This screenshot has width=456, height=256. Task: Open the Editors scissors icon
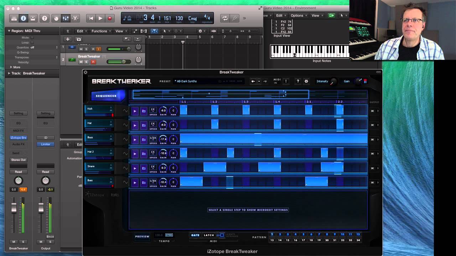(x=75, y=18)
